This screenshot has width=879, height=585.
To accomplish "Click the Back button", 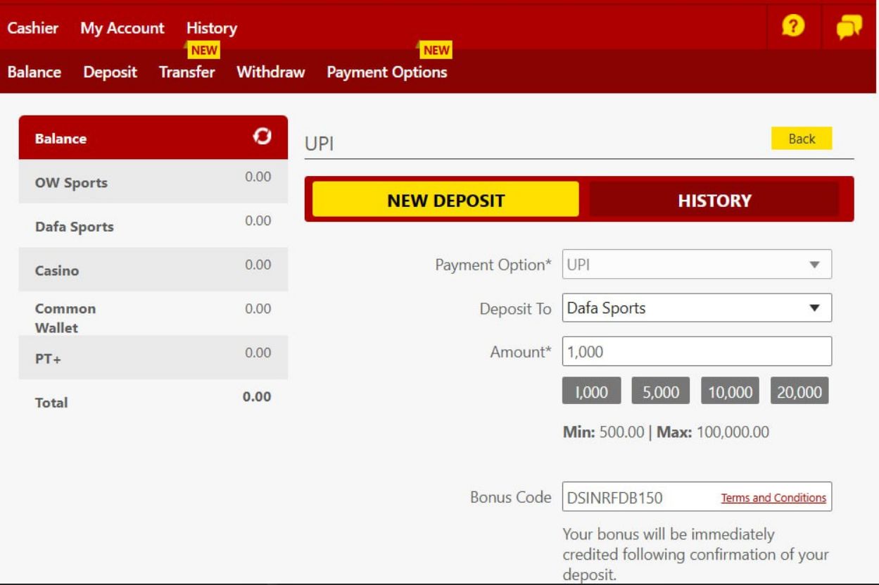I will (802, 138).
